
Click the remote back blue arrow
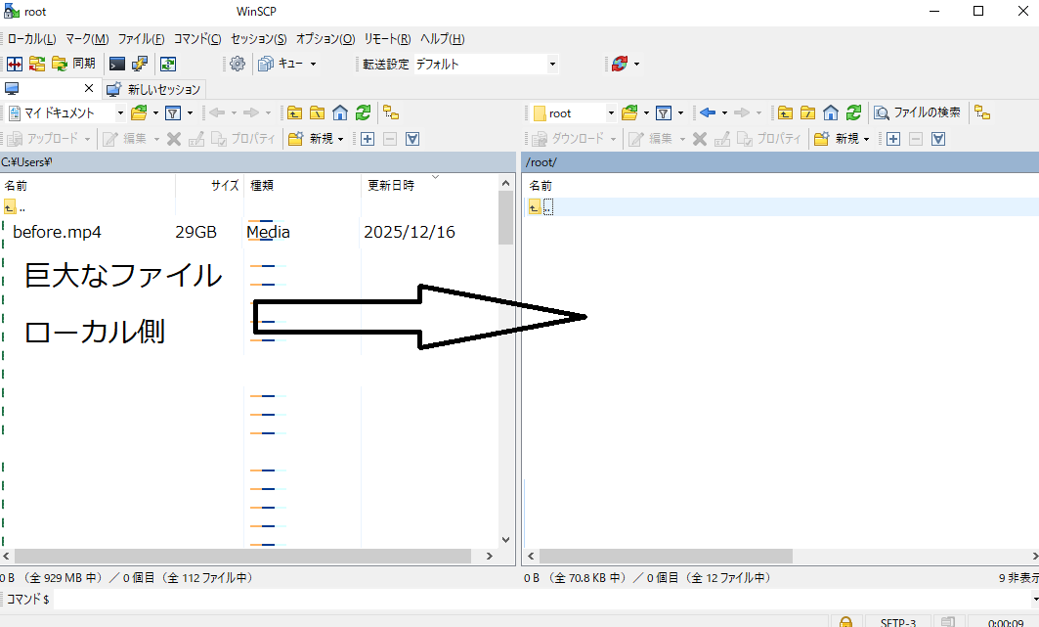pos(708,112)
